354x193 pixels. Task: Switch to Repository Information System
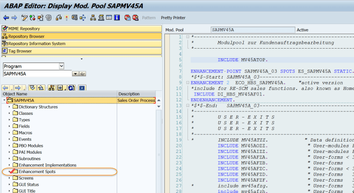(37, 43)
